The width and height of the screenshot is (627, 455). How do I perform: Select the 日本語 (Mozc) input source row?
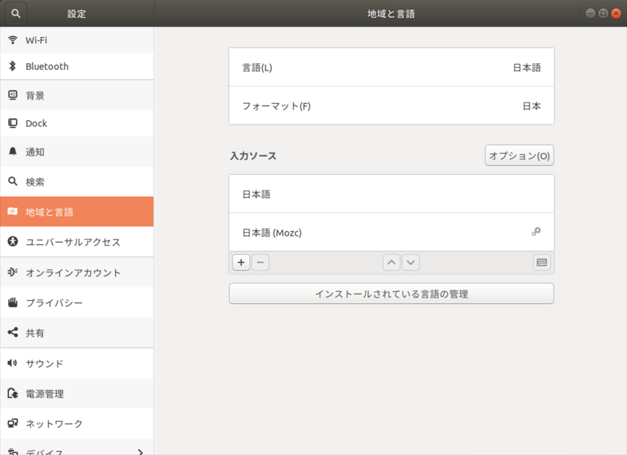pos(366,232)
